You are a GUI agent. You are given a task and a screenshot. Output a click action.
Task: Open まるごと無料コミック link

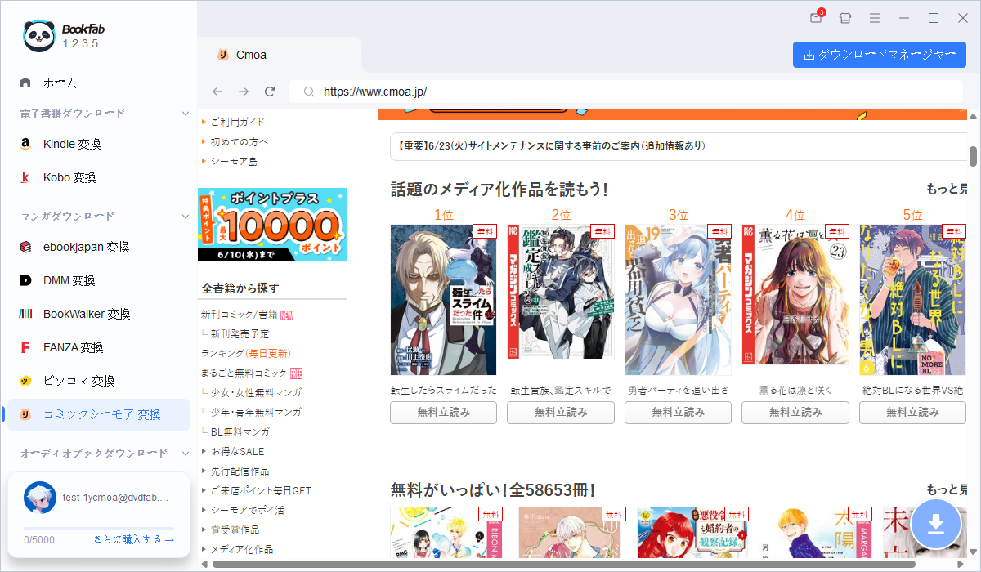point(244,373)
